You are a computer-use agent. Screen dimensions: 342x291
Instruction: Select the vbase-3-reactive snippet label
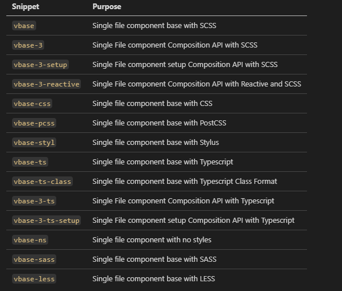click(46, 84)
